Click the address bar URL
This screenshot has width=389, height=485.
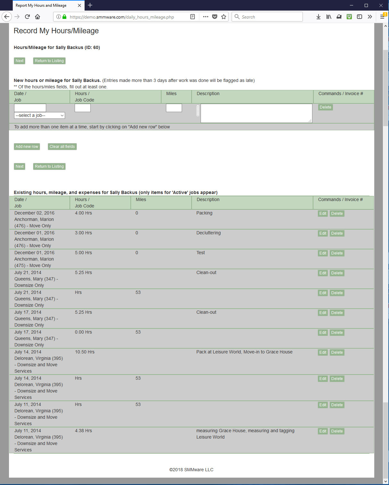click(122, 17)
